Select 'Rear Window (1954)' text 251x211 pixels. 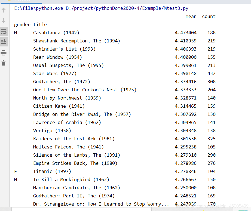pyautogui.click(x=58, y=57)
